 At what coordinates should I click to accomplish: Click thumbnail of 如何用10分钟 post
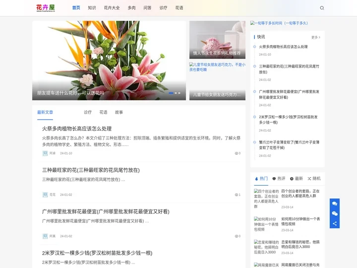266,224
